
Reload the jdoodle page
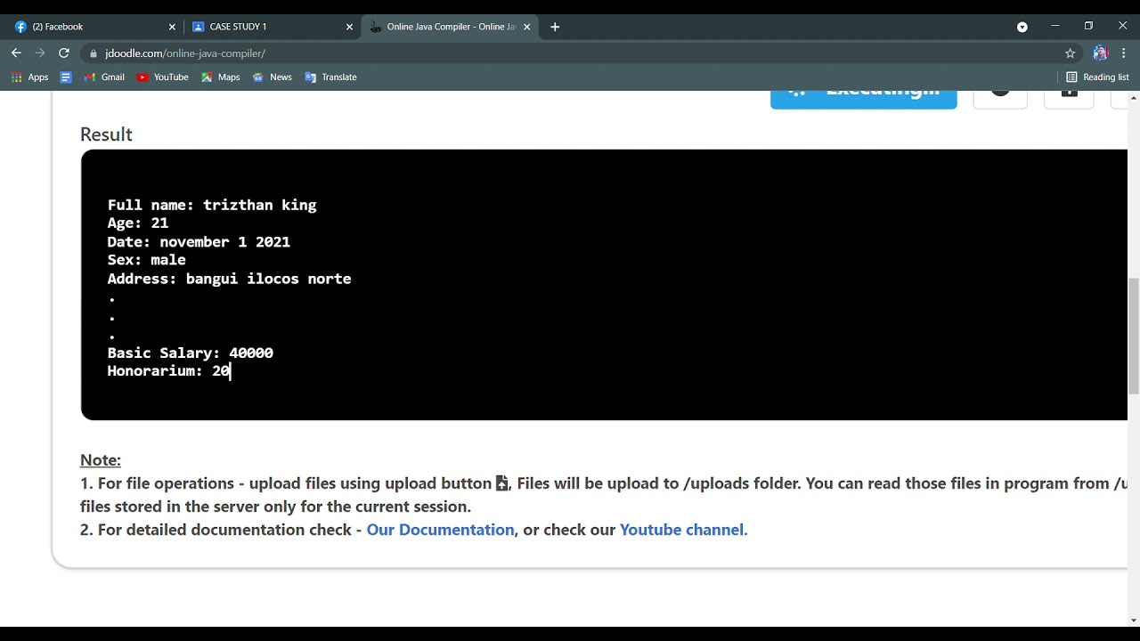tap(64, 53)
